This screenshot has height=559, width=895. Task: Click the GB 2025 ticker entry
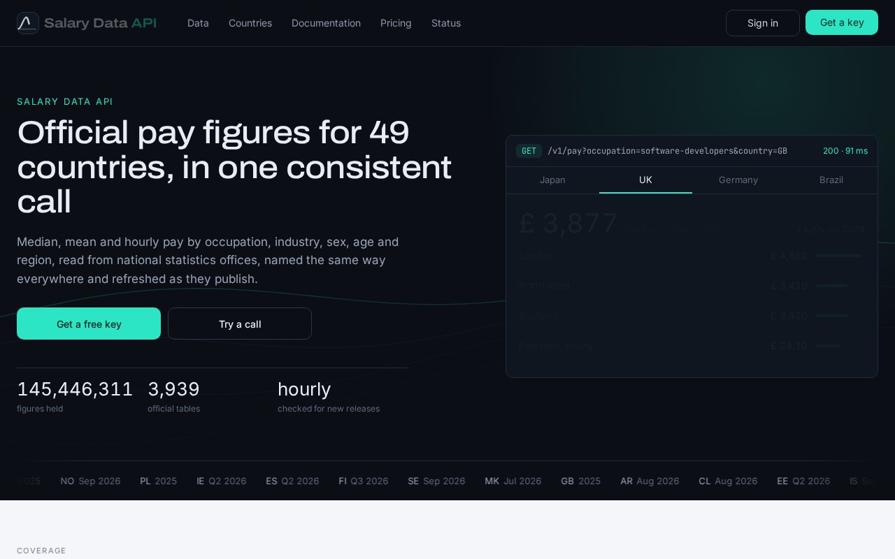(x=580, y=481)
